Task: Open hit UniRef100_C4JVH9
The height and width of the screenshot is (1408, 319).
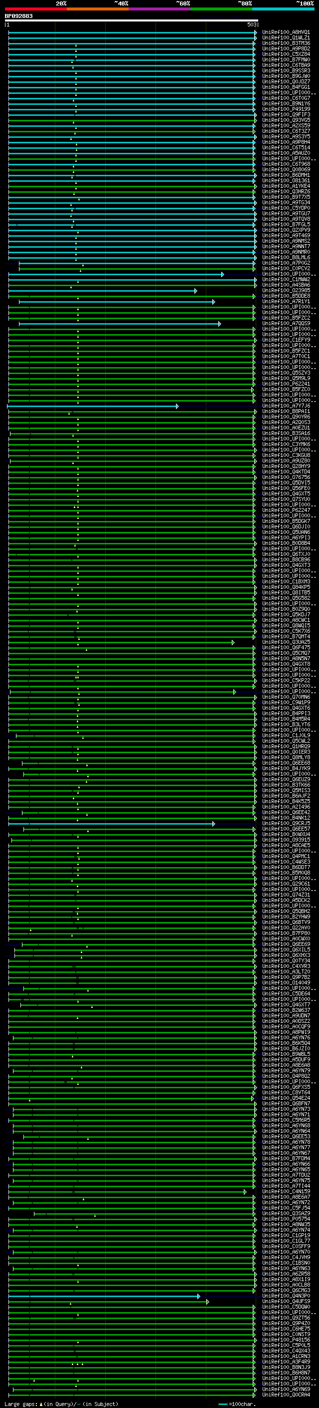Action: 286,1257
